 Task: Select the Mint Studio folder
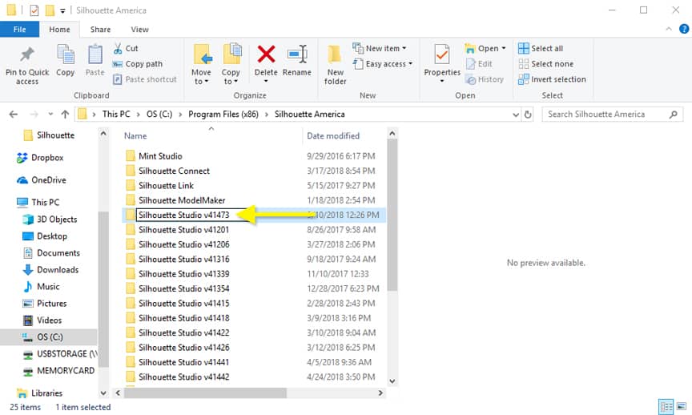click(x=159, y=156)
